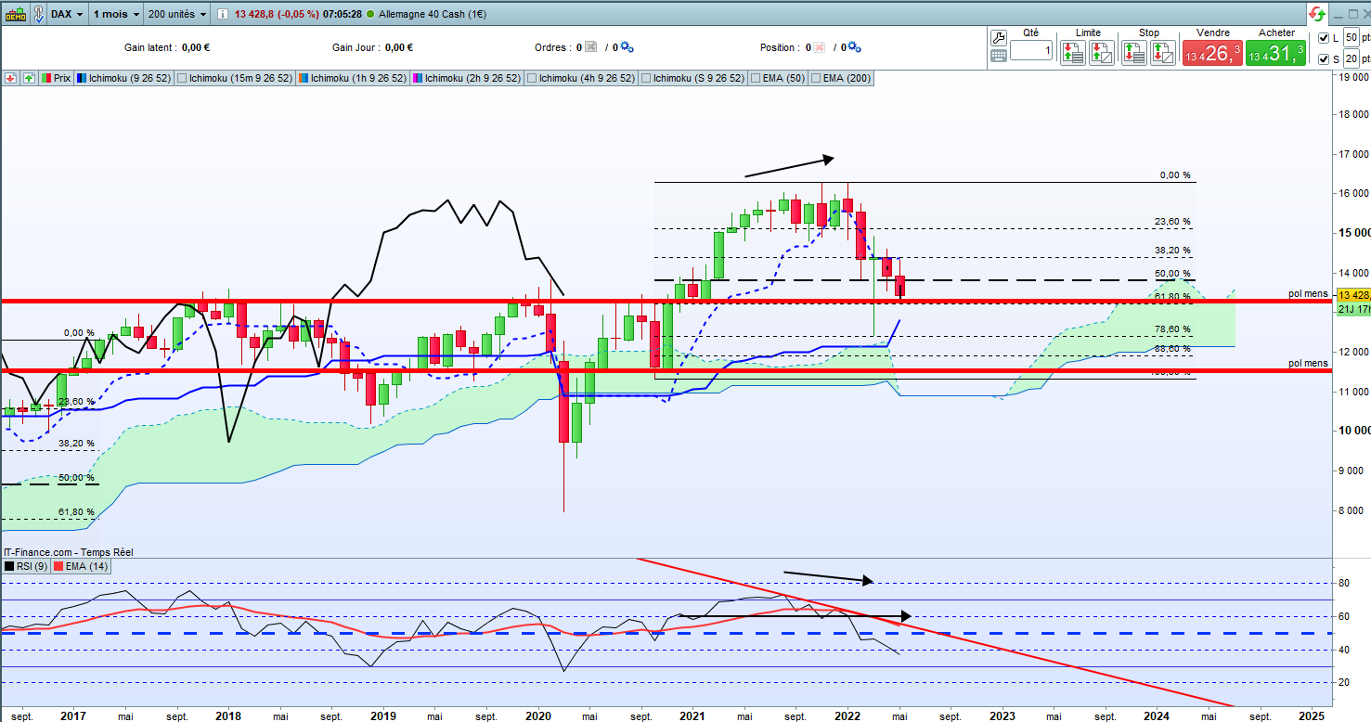Viewport: 1371px width, 722px height.
Task: Enable the EMA (200) indicator
Action: pyautogui.click(x=818, y=79)
